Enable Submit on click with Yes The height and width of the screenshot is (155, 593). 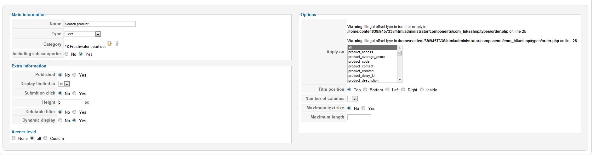(74, 94)
